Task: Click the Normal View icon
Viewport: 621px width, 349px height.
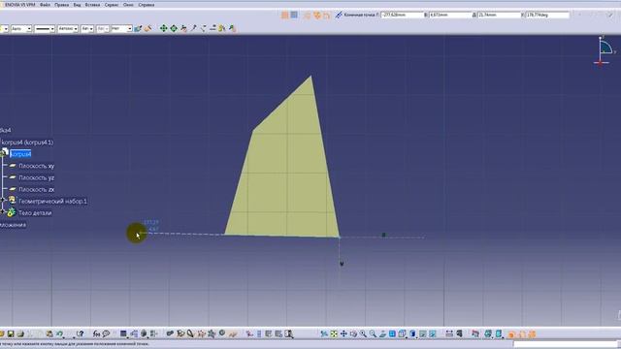Action: click(x=382, y=333)
